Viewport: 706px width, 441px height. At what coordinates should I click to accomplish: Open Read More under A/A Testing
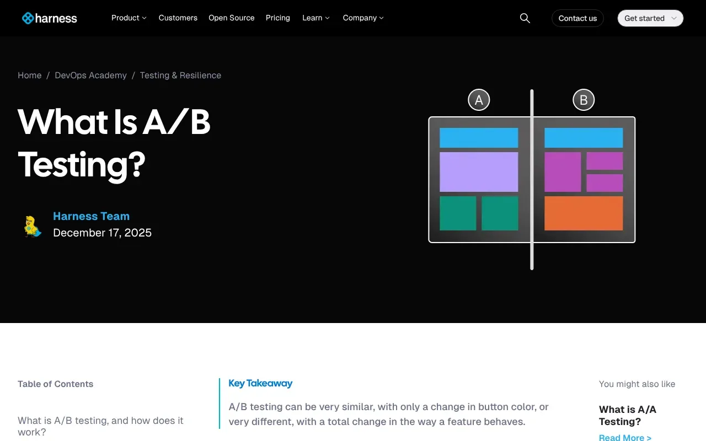625,437
